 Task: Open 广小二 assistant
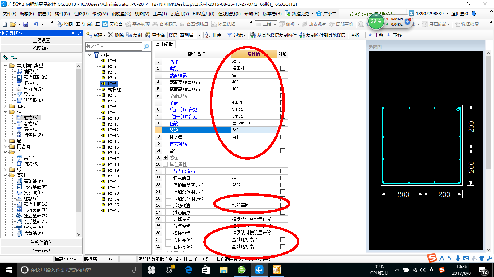pyautogui.click(x=326, y=13)
